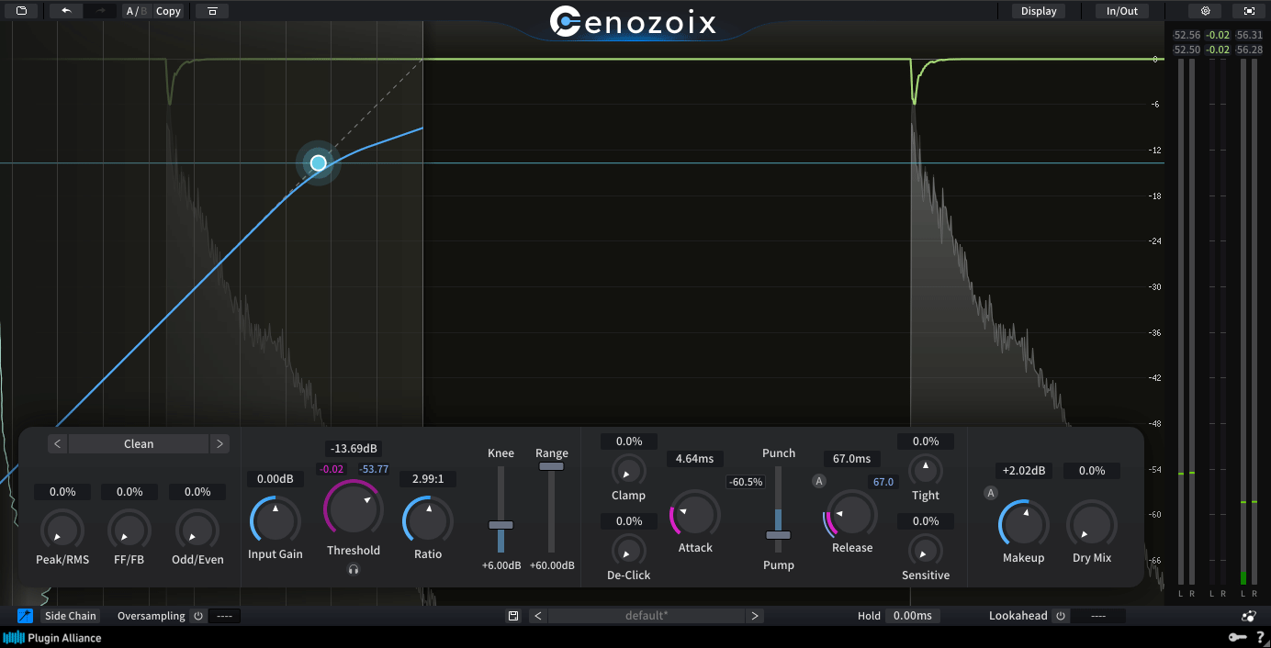Screen dimensions: 1271x648
Task: Click the settings gear icon
Action: [x=1205, y=11]
